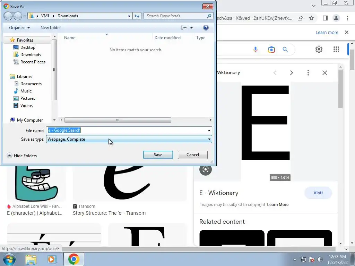Open Google quick settings gear icon
The height and width of the screenshot is (266, 355).
[x=319, y=49]
